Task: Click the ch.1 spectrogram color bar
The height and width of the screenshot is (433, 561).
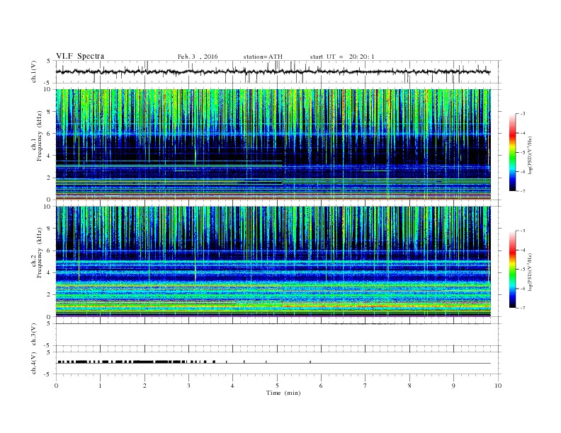Action: point(512,152)
